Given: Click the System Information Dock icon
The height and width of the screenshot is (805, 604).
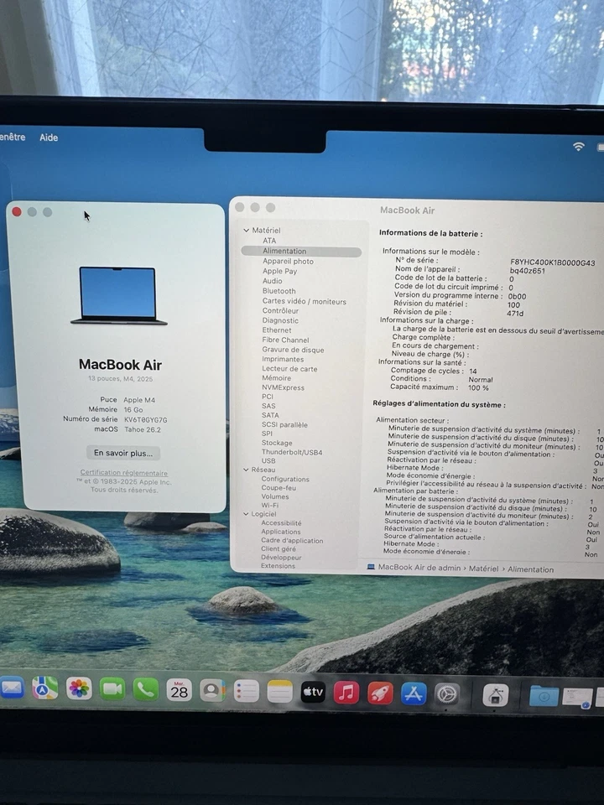Looking at the screenshot, I should click(496, 696).
